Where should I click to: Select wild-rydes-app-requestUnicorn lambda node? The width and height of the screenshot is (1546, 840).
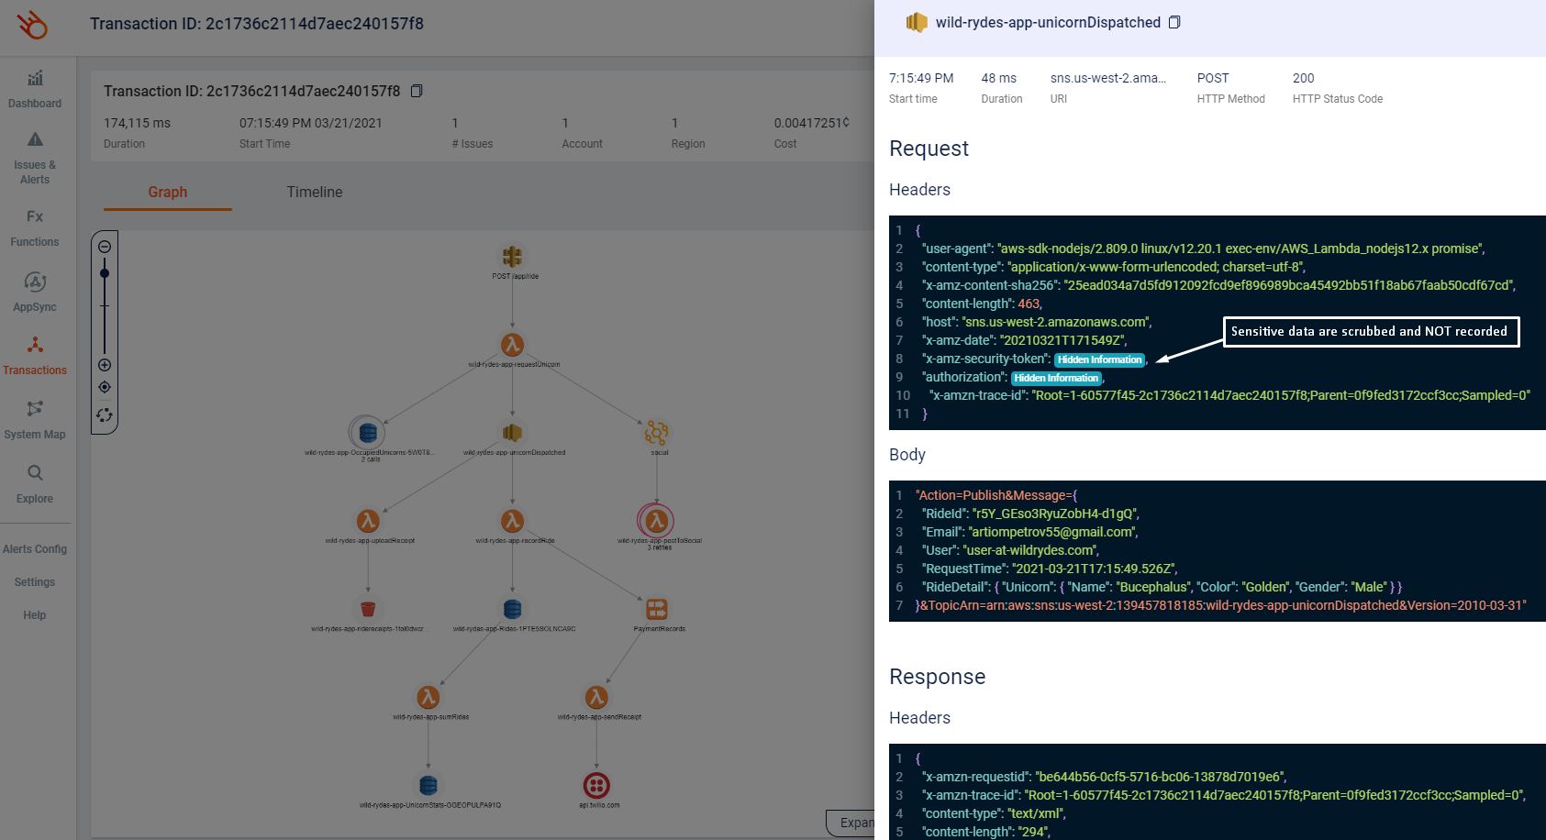pyautogui.click(x=513, y=345)
